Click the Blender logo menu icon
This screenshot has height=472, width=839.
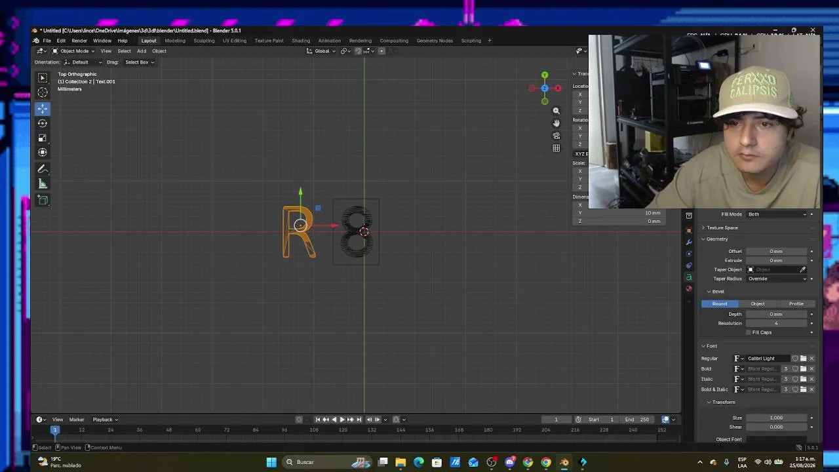[37, 41]
